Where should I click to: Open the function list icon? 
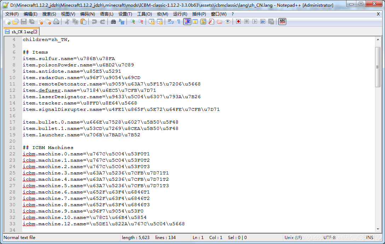[211, 22]
